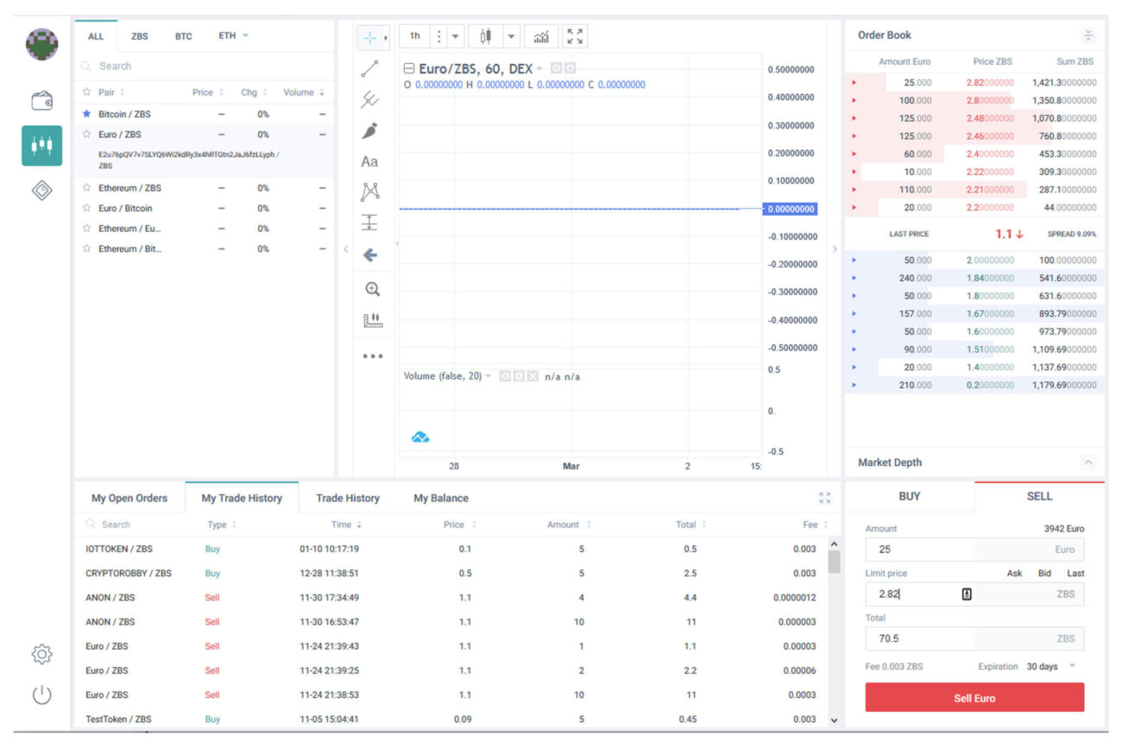Viewport: 1122px width, 748px height.
Task: Choose the text annotation tool
Action: [369, 162]
